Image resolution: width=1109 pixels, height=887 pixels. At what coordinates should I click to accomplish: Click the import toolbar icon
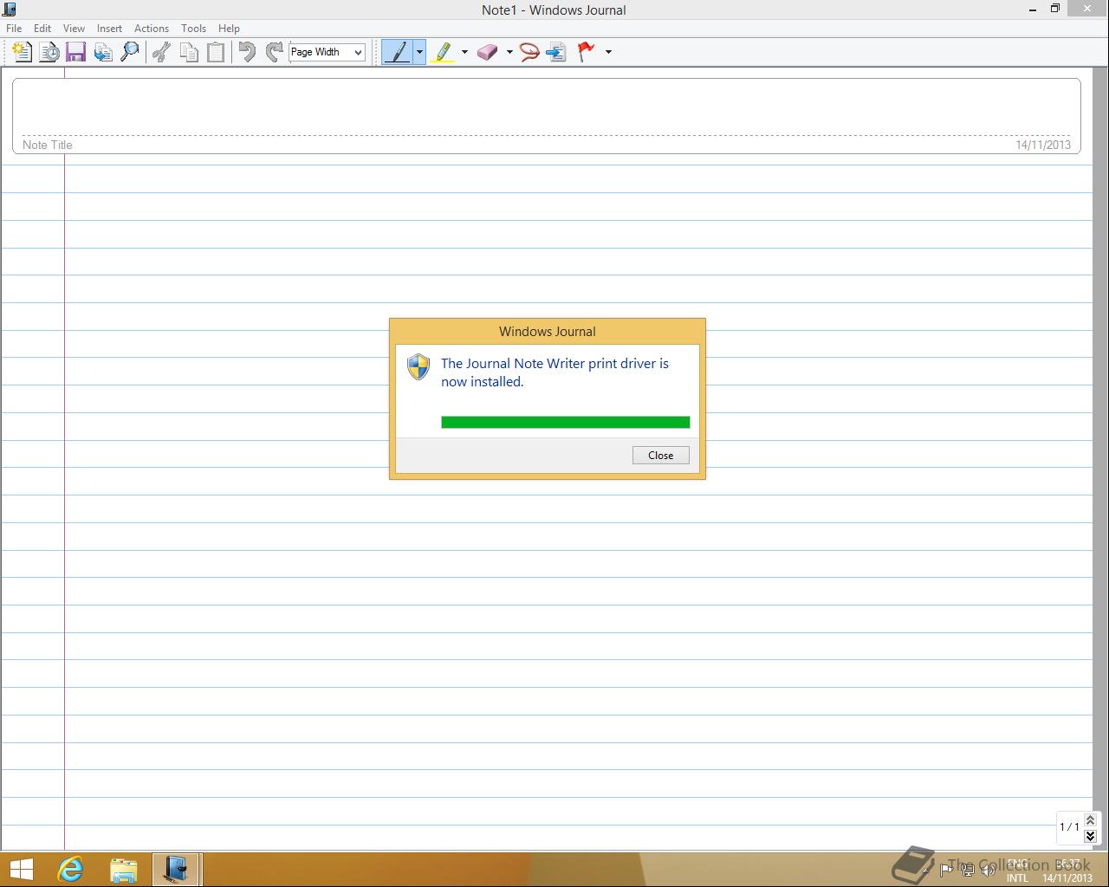click(103, 52)
